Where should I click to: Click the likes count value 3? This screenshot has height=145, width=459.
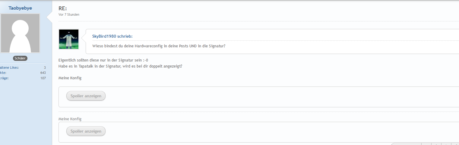45,68
